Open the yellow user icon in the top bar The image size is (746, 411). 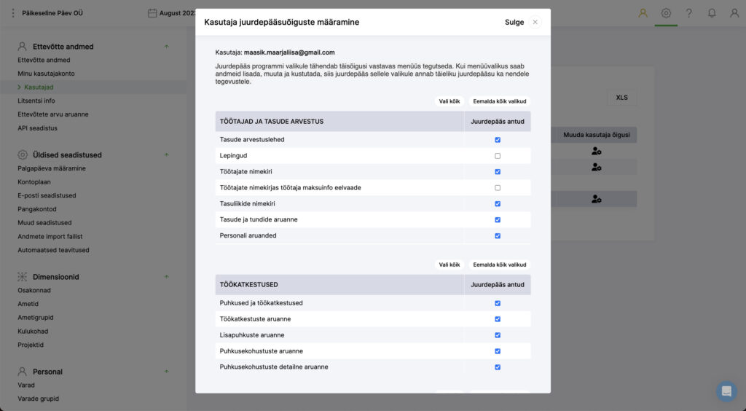click(x=643, y=13)
